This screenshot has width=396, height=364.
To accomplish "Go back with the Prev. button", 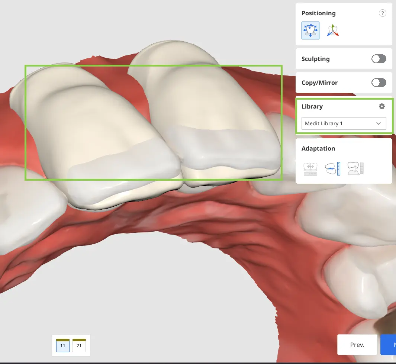I will (x=357, y=345).
